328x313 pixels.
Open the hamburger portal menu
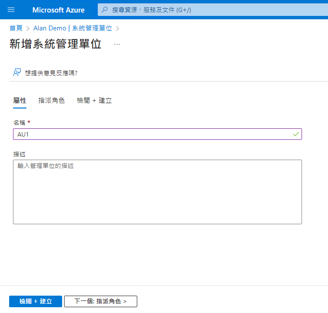click(11, 10)
